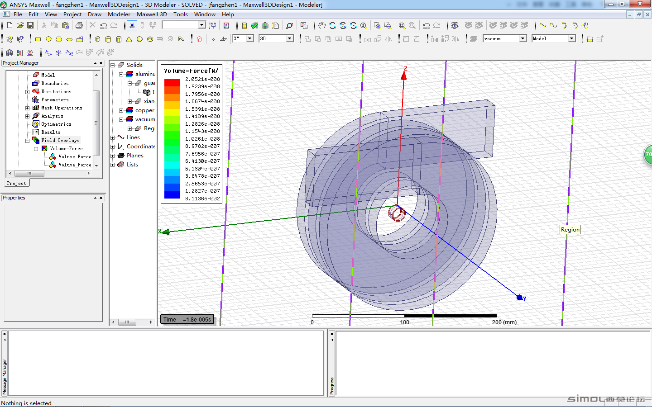Select the Draw cone tool
This screenshot has height=407, width=652.
[129, 39]
